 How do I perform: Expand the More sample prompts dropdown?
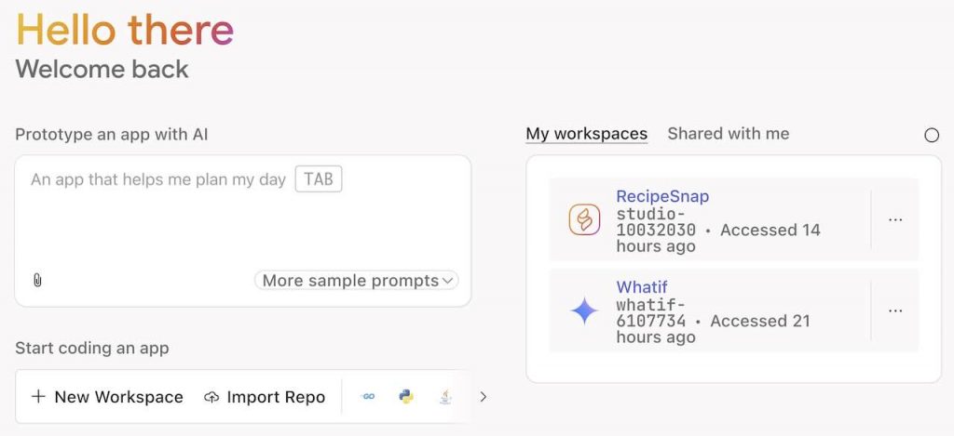coord(357,281)
